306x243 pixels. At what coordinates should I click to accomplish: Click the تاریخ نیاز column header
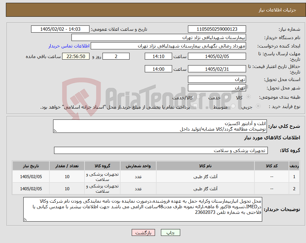click(31, 166)
